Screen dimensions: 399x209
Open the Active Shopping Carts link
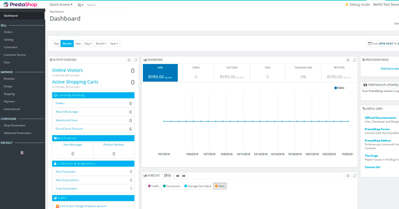pos(75,82)
